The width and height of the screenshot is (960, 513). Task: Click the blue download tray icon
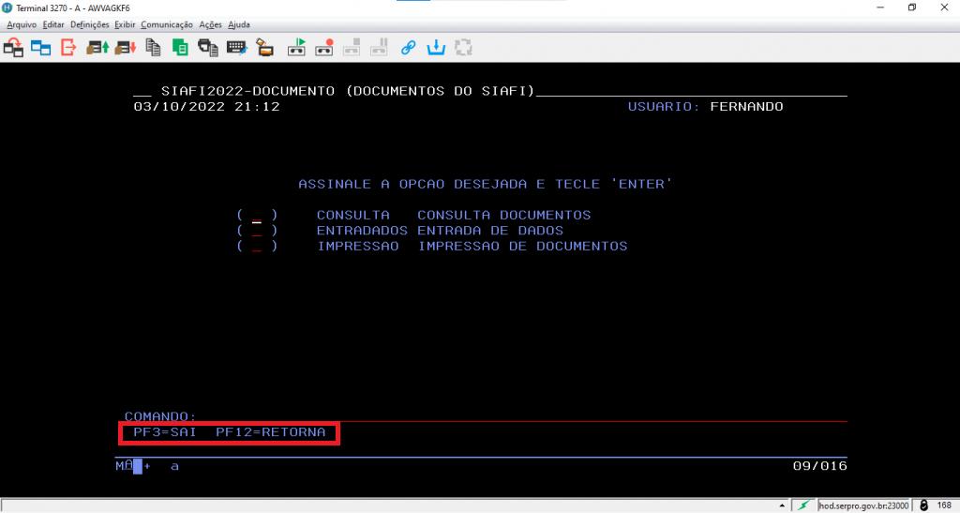click(436, 47)
